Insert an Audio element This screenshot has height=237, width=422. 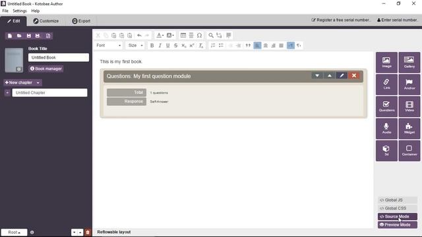tap(386, 128)
